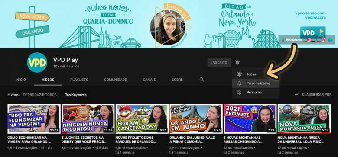Open the ORLANDO EM JUNHO video thumbnail
The image size is (338, 157).
click(x=196, y=119)
